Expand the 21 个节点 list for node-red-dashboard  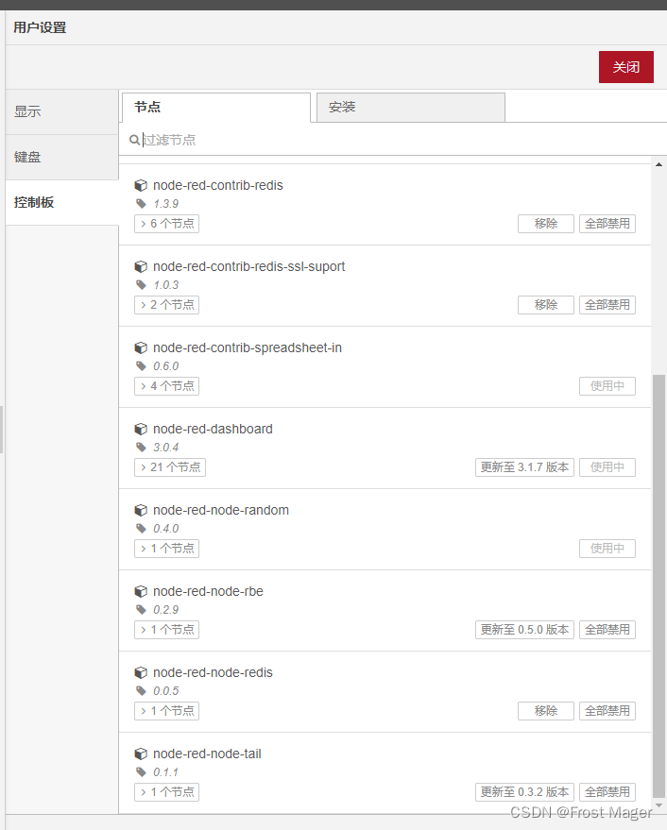coord(169,466)
